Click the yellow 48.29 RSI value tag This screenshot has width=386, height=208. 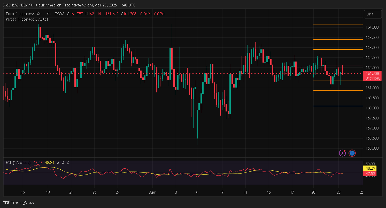(x=369, y=168)
